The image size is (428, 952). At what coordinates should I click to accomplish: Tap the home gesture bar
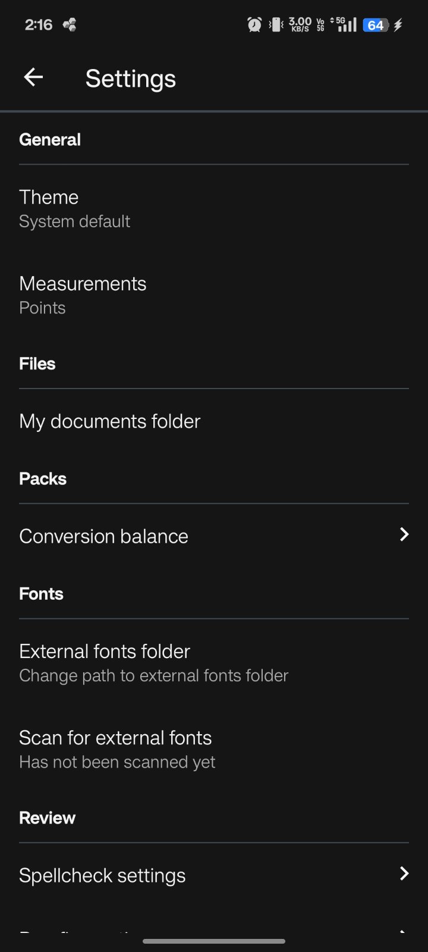(x=214, y=941)
